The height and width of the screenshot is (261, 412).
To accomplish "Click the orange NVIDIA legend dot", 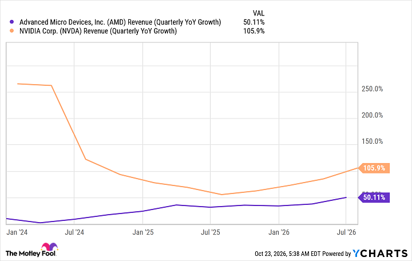I will [x=11, y=31].
